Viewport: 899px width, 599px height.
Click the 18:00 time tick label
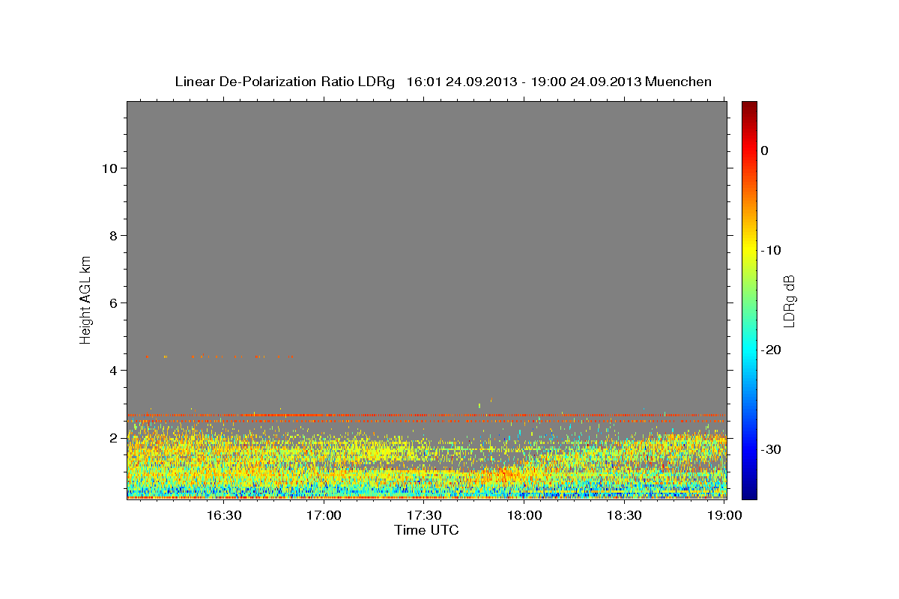(524, 515)
